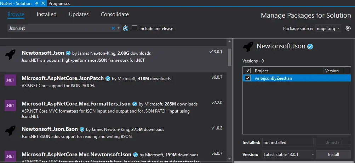Switch to the Updates tab
The image size is (355, 163).
point(79,14)
